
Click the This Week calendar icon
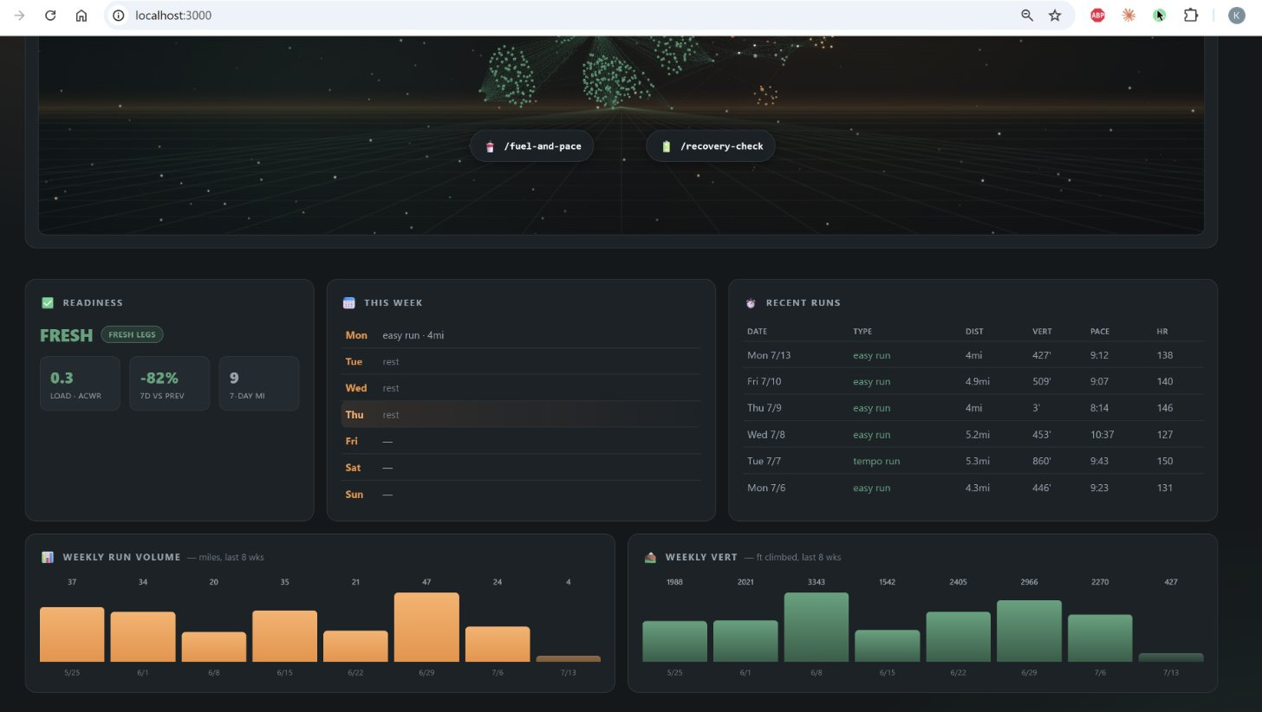coord(349,303)
